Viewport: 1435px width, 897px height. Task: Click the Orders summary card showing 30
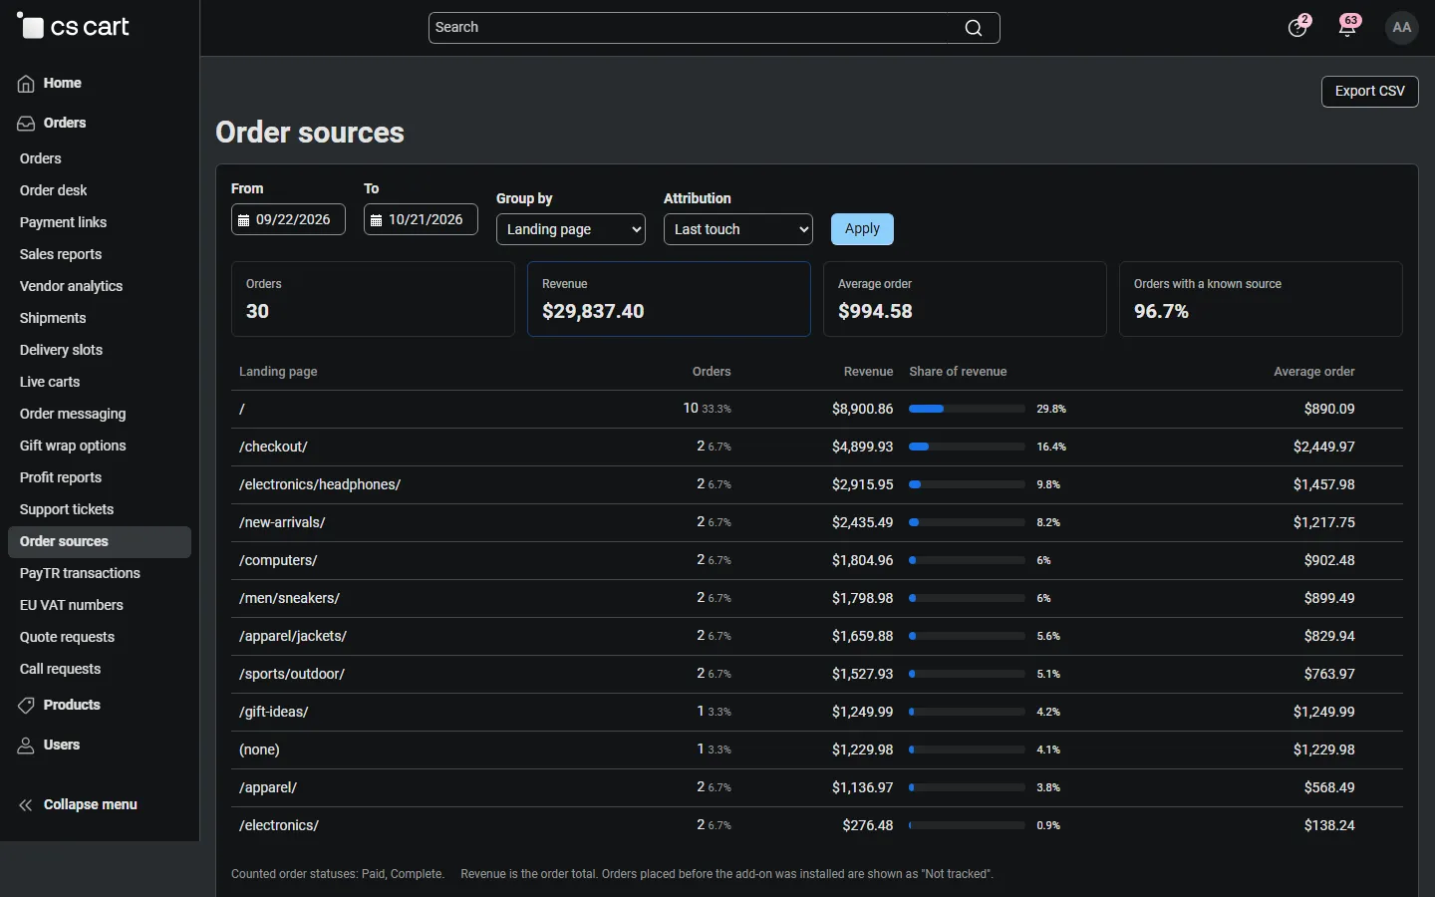373,299
